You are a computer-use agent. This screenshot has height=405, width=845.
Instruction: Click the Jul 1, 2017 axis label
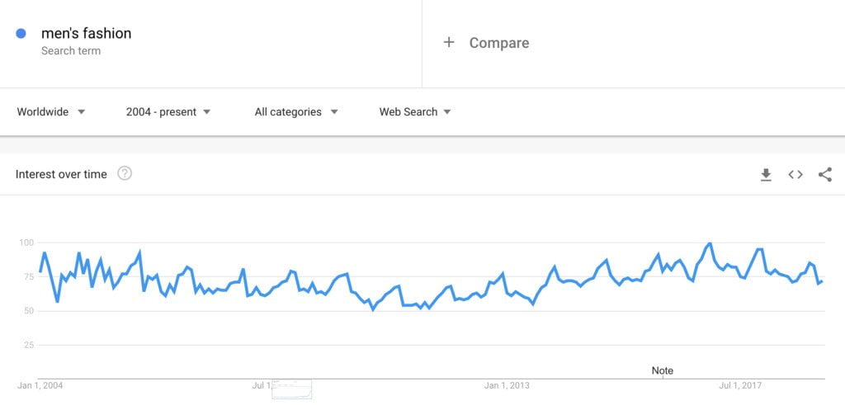[x=743, y=385]
